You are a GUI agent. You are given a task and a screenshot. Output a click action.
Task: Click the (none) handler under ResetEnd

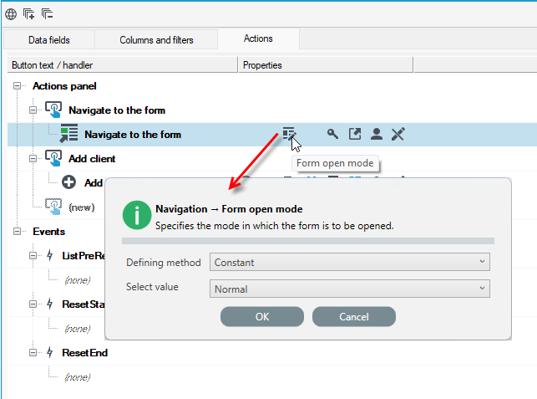tap(78, 377)
